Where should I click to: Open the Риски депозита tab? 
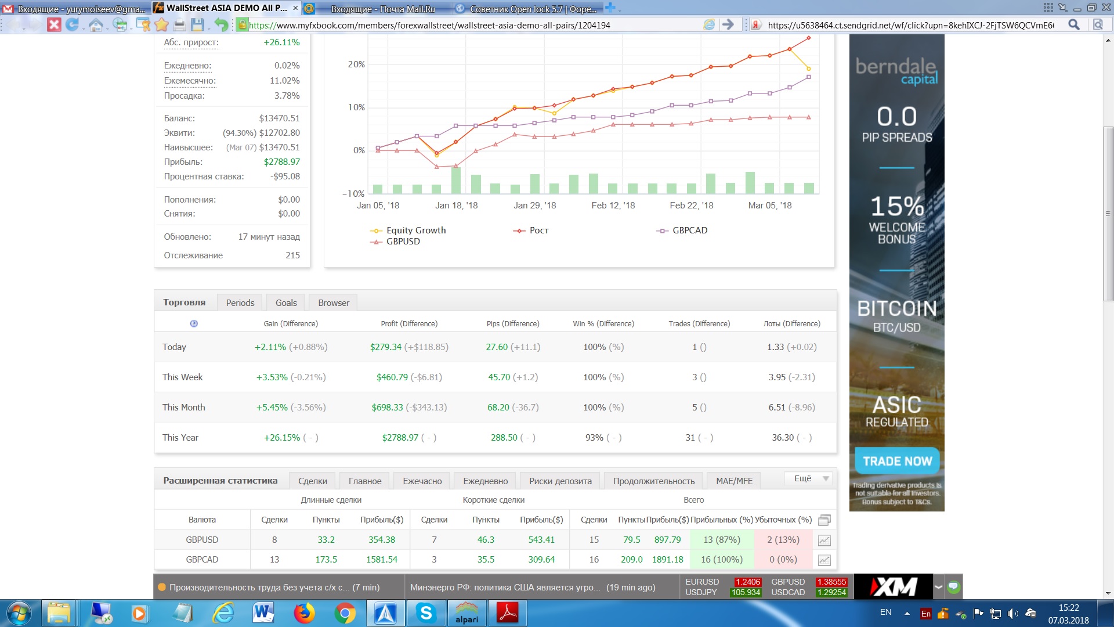pos(560,481)
